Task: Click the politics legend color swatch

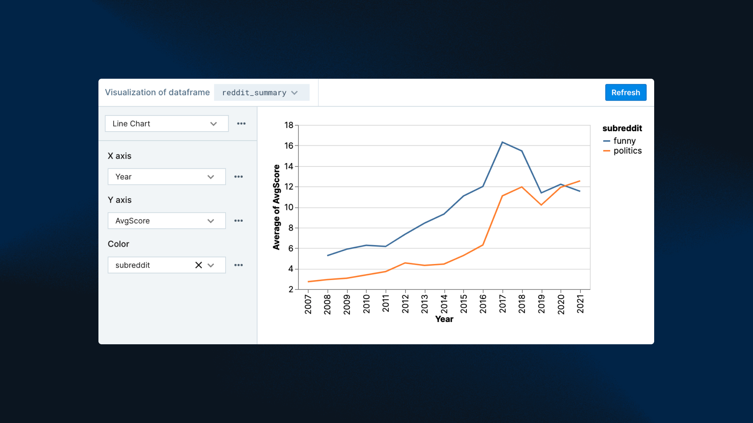Action: [606, 151]
